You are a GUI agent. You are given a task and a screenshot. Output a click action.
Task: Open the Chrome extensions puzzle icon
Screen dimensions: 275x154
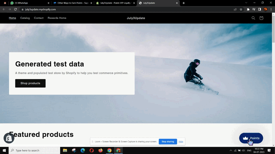tap(248, 9)
